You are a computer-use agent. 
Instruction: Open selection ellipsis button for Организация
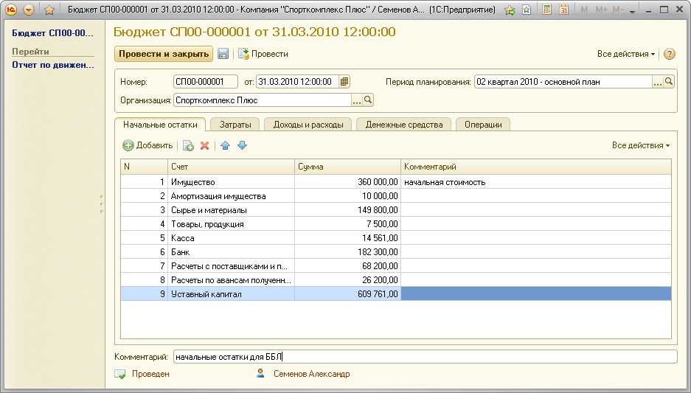(x=356, y=100)
